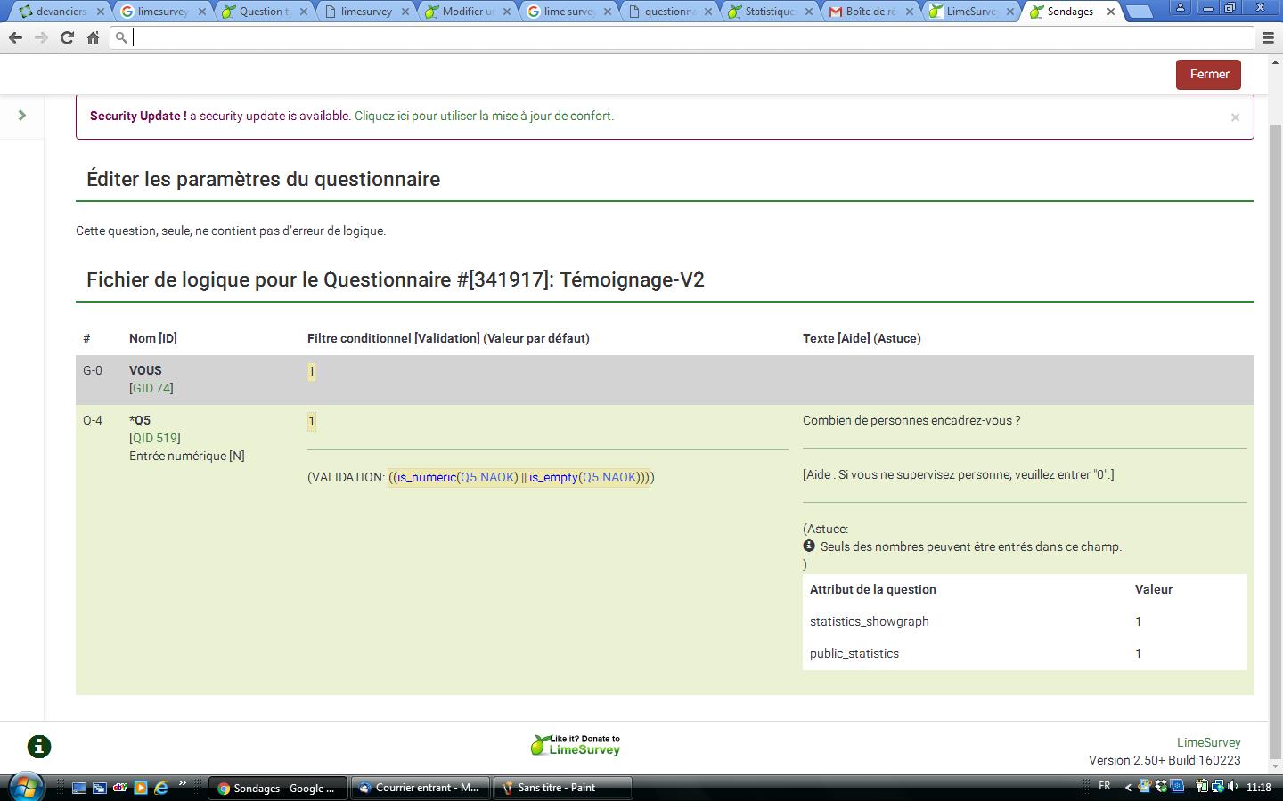Click the black info circle icon in footer

pyautogui.click(x=39, y=747)
